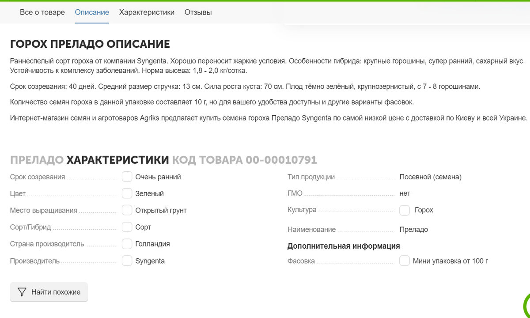This screenshot has width=530, height=318.
Task: Click the "Срок созревания" label
Action: point(38,177)
